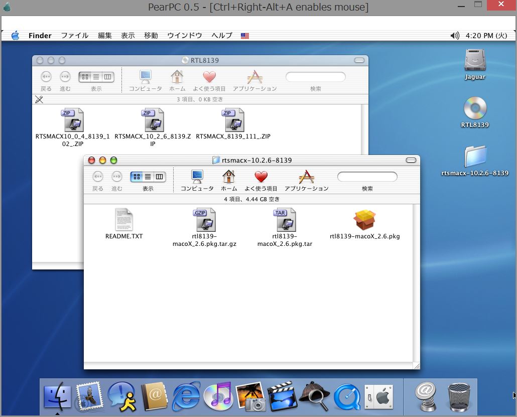Click the volume speaker icon in menu bar
517x417 pixels.
click(x=455, y=36)
